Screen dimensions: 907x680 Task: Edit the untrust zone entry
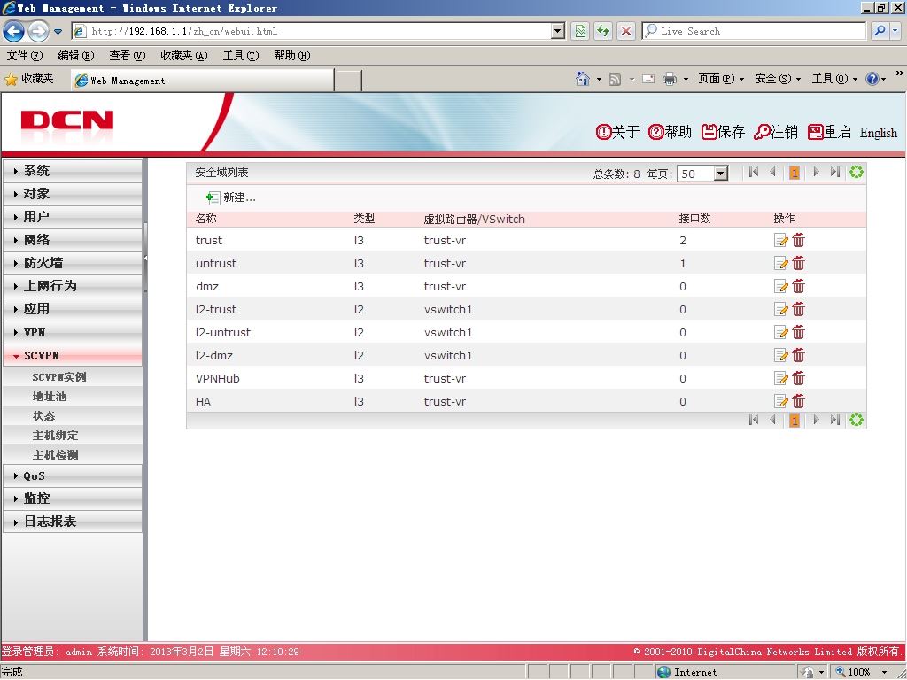pyautogui.click(x=781, y=263)
